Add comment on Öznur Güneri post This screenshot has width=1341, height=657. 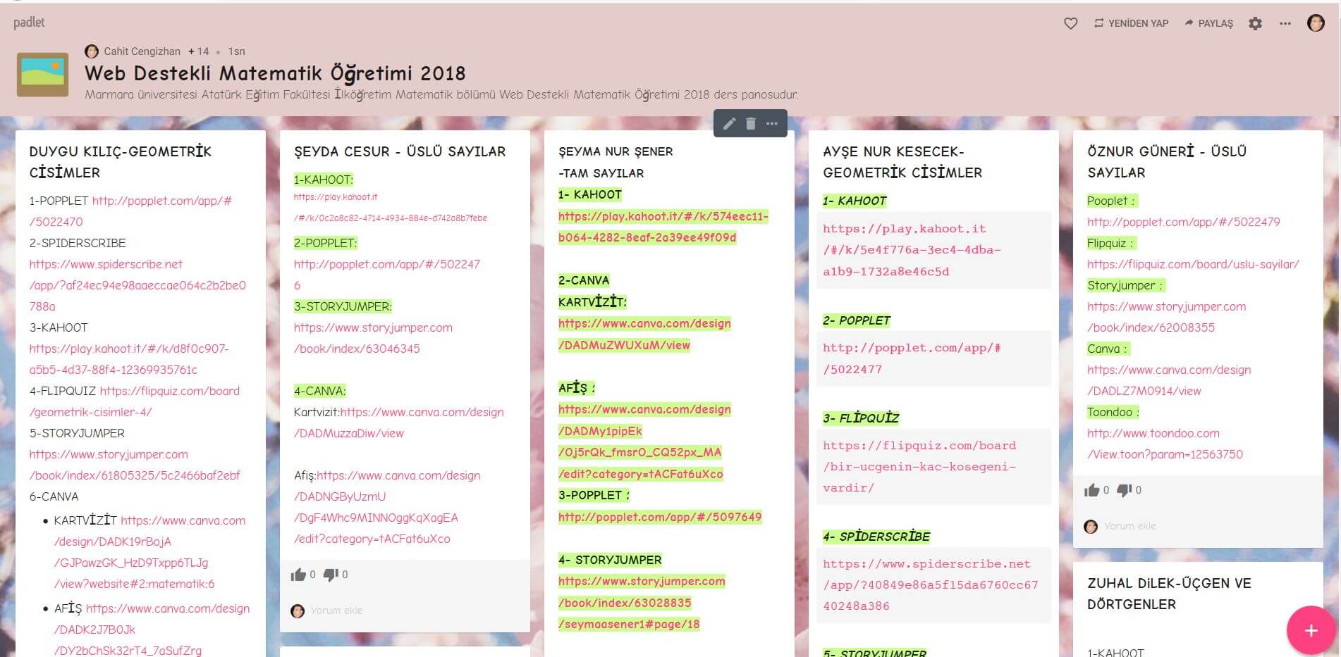pyautogui.click(x=1129, y=526)
